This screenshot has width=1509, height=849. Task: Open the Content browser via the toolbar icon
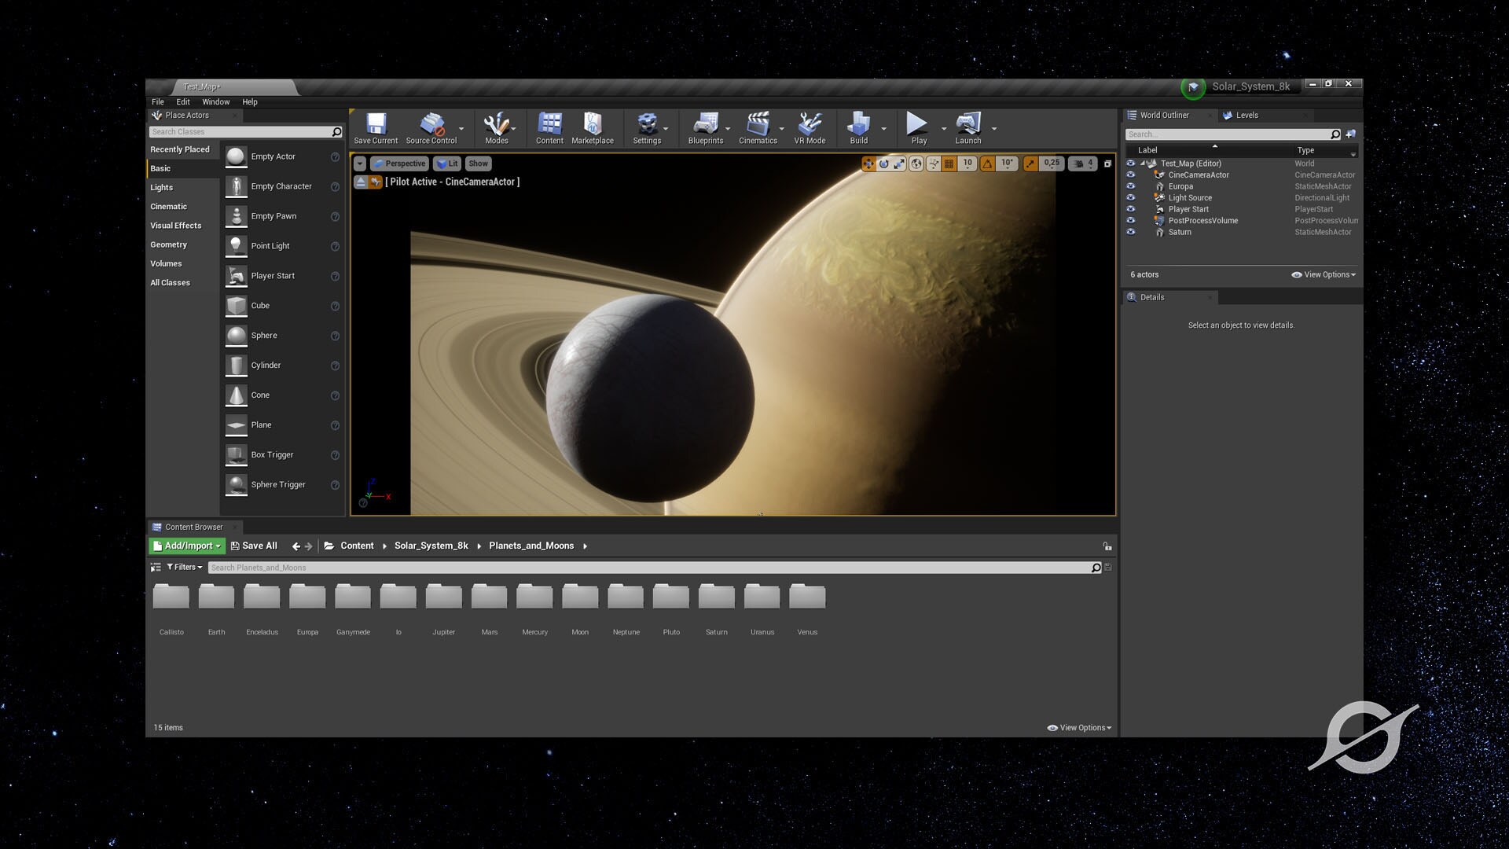pyautogui.click(x=549, y=126)
